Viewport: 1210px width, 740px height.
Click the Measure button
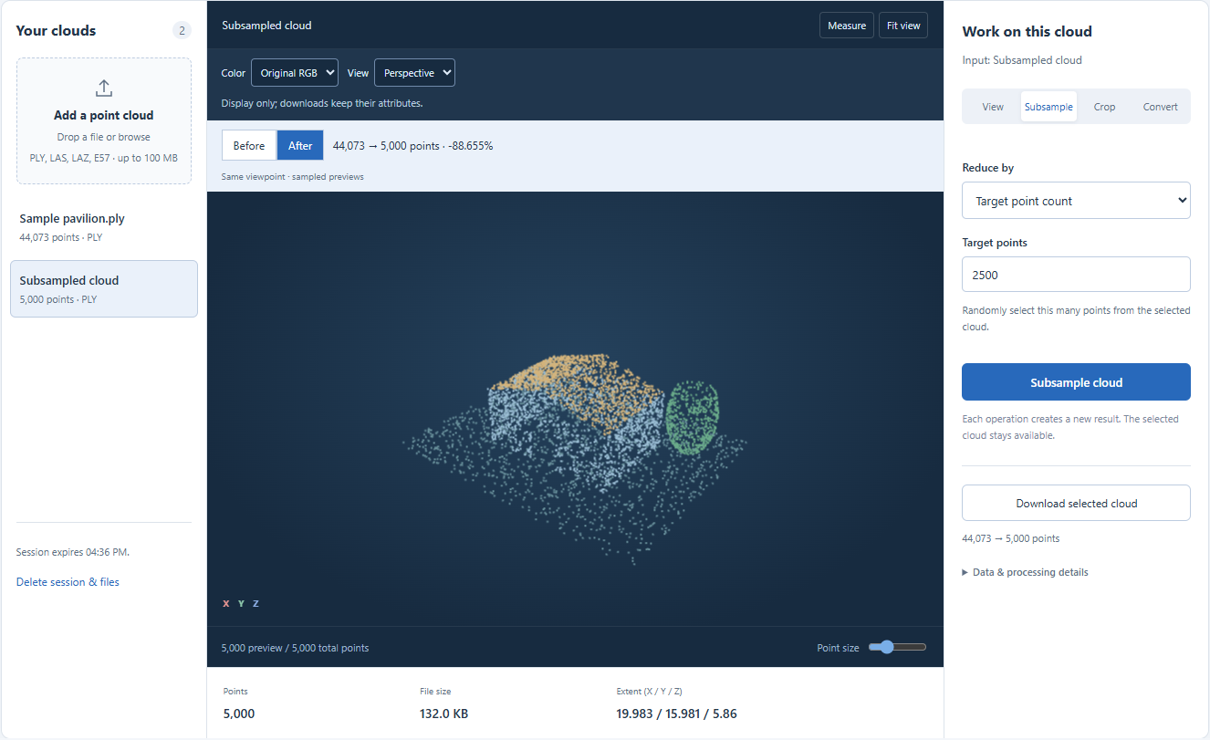click(x=847, y=26)
